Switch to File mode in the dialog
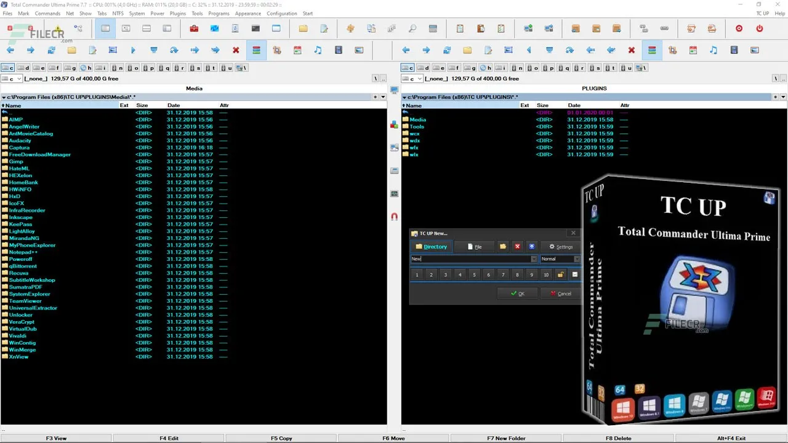788x443 pixels. (x=474, y=247)
